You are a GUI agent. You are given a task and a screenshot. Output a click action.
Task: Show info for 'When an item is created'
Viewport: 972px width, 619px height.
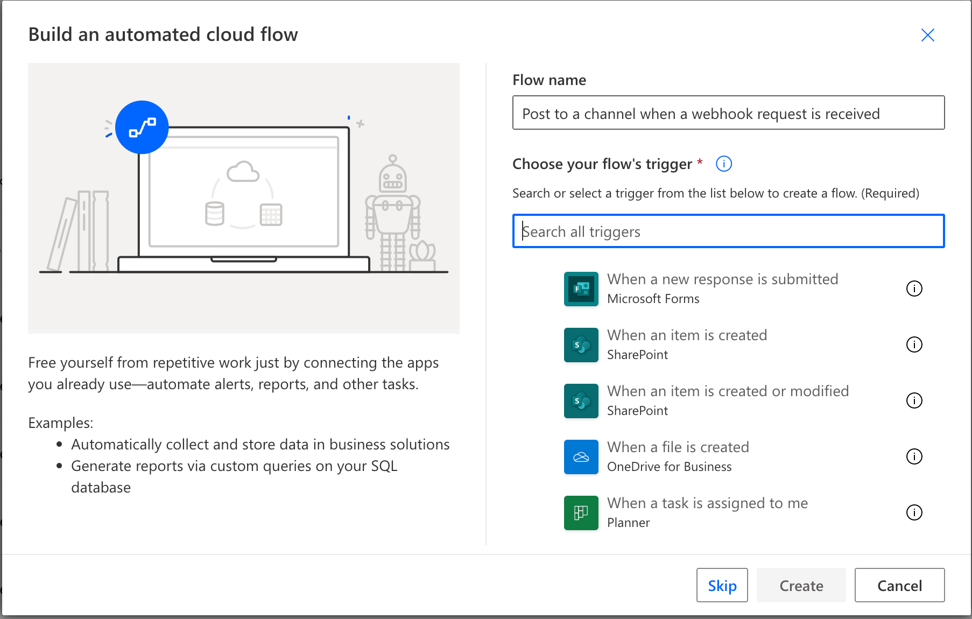tap(914, 345)
